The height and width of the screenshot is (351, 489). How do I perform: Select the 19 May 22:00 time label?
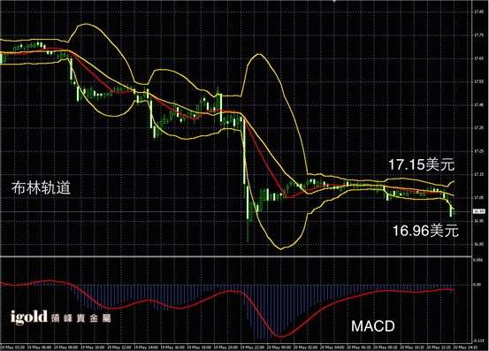[253, 347]
